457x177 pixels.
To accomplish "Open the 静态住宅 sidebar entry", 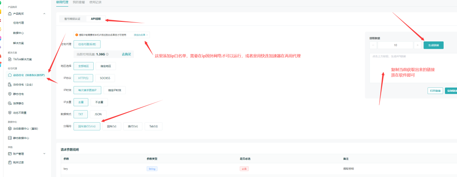I will [19, 94].
